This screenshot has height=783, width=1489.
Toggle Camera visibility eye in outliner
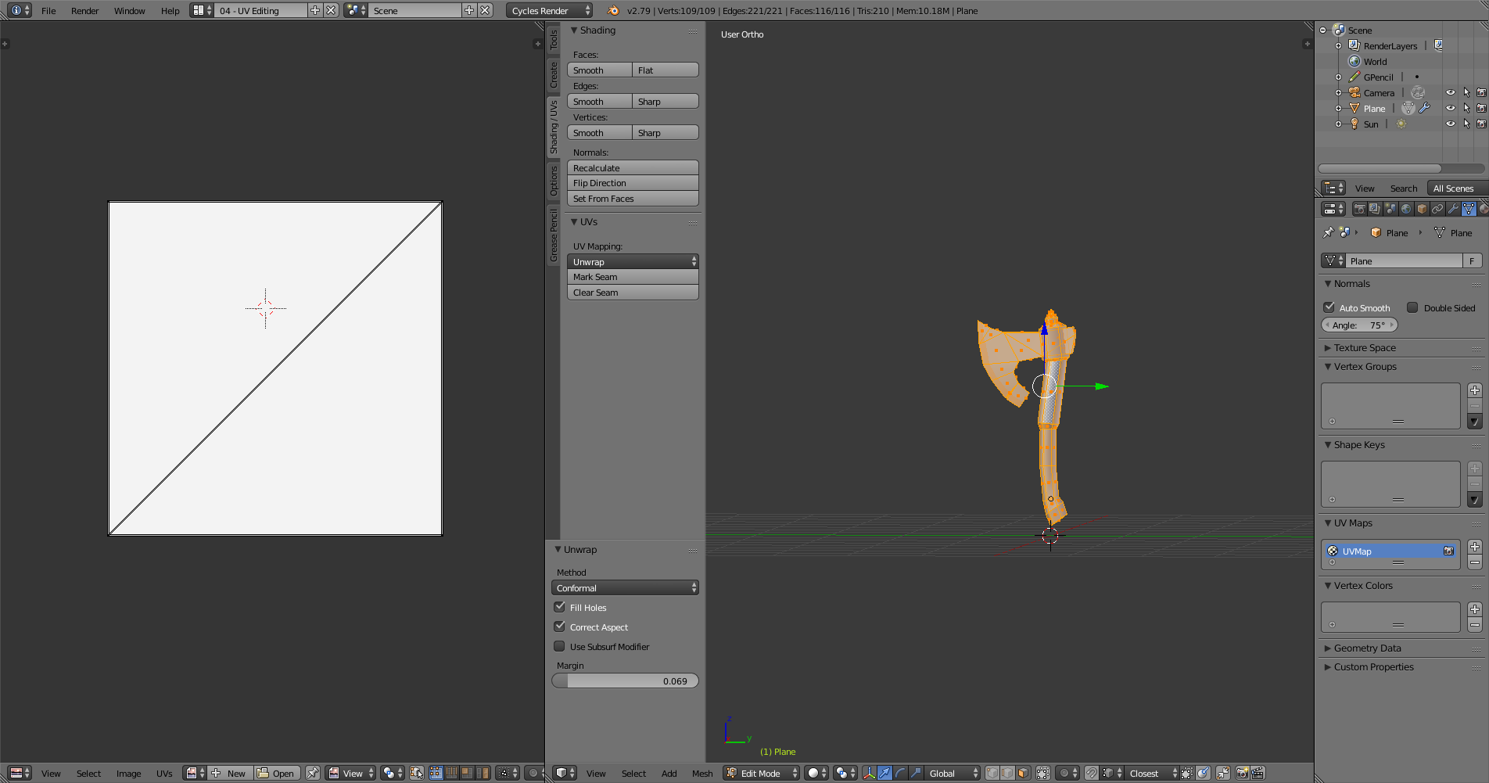click(x=1451, y=92)
